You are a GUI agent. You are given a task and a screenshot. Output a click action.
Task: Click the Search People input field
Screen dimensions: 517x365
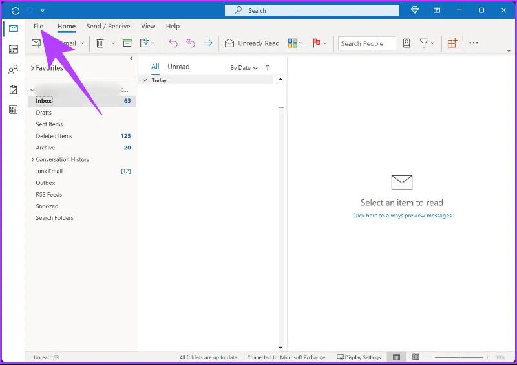point(366,43)
